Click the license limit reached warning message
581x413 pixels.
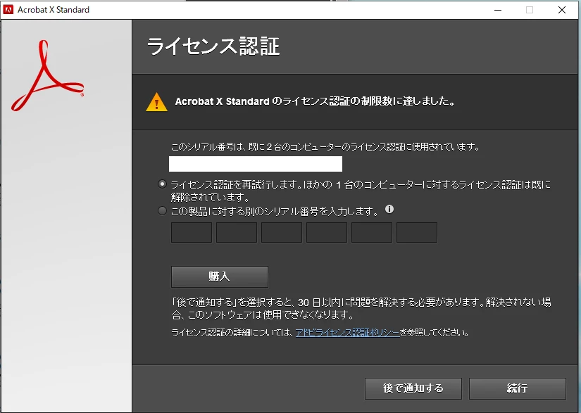tap(316, 101)
